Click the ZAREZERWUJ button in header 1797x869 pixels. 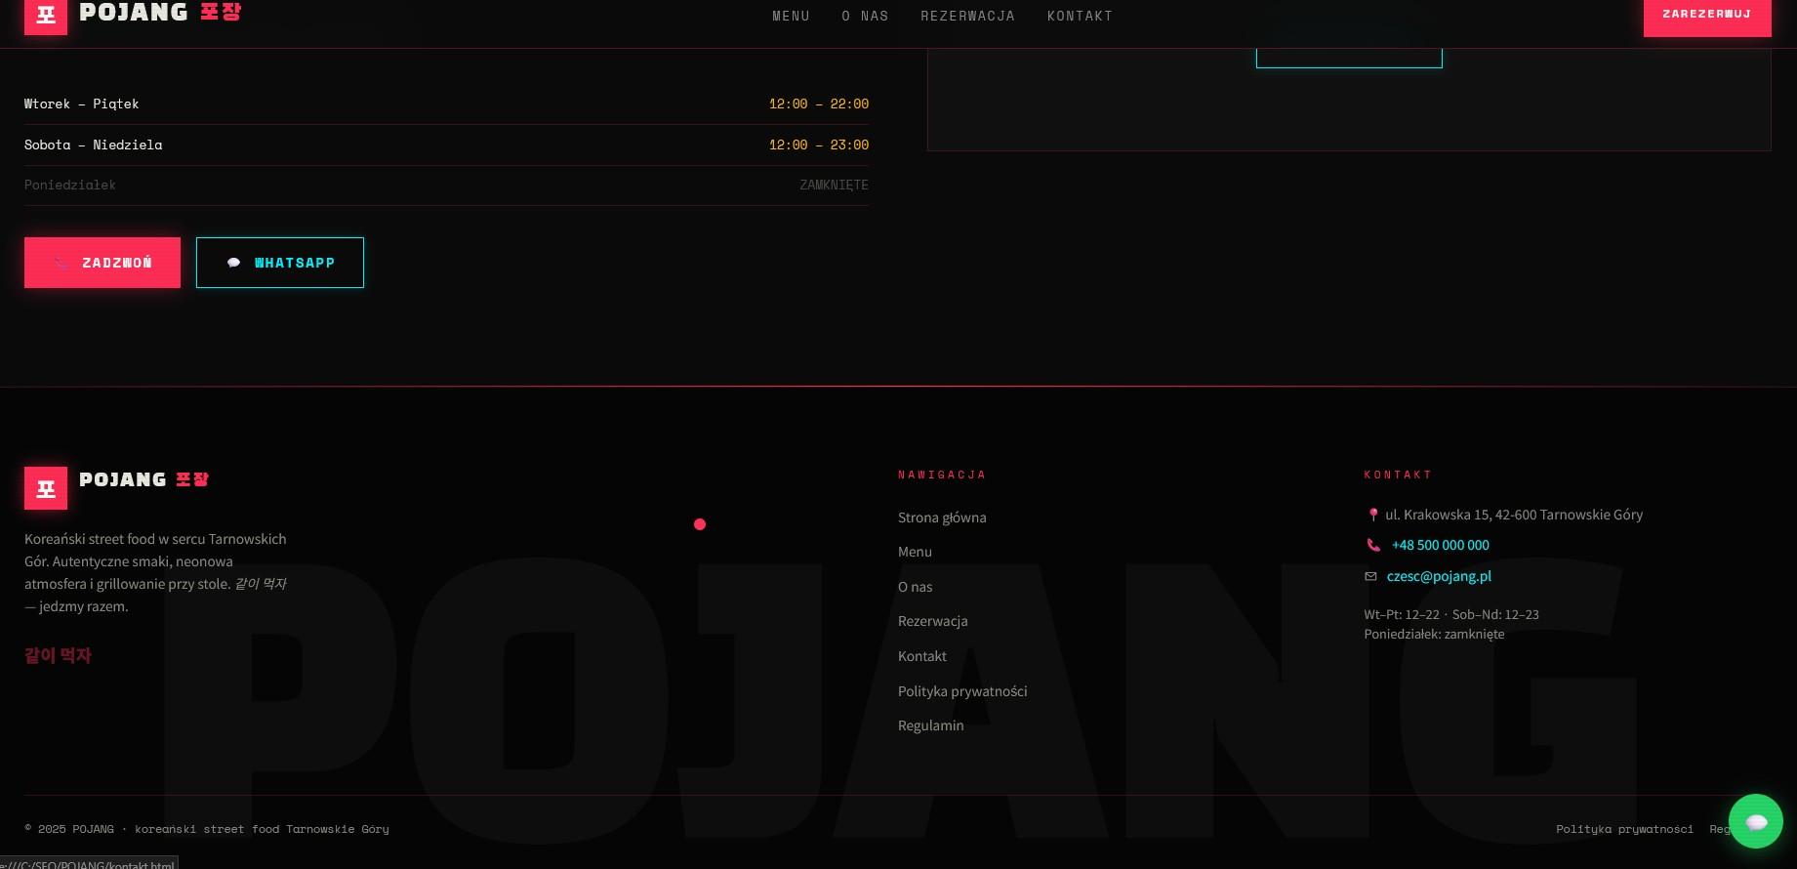pos(1707,17)
